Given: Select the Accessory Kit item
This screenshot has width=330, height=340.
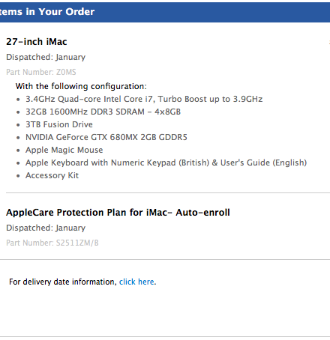Looking at the screenshot, I should click(x=52, y=175).
